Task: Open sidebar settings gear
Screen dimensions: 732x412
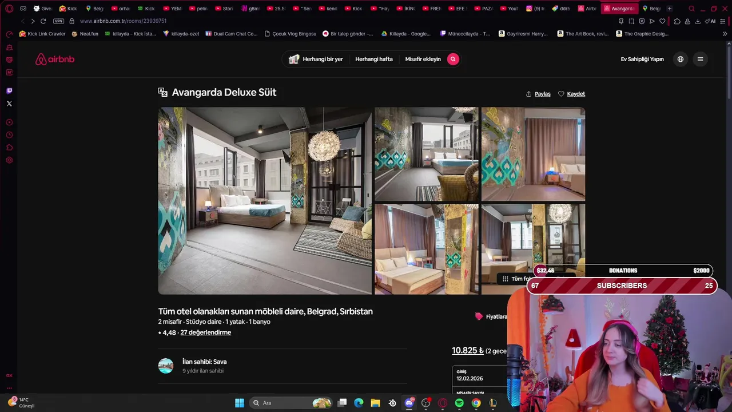Action: click(x=9, y=160)
